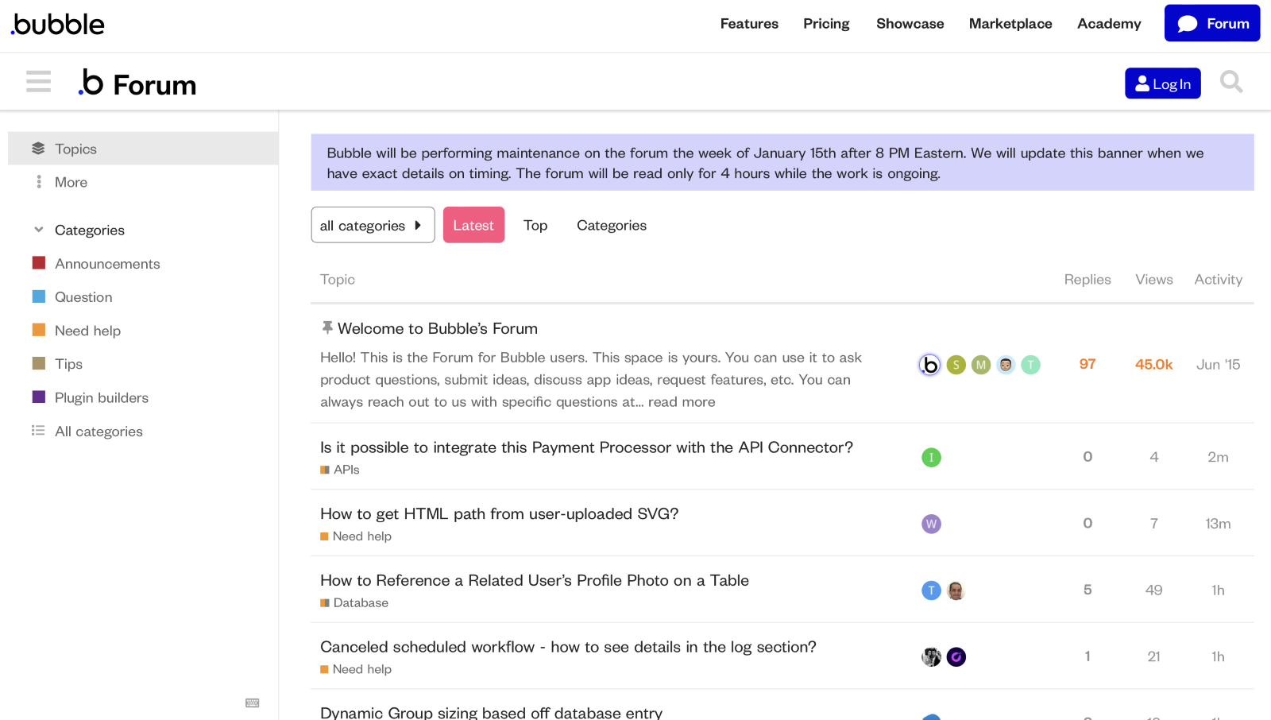This screenshot has width=1271, height=720.
Task: Open Related User's Profile Photo topic
Action: coord(535,580)
